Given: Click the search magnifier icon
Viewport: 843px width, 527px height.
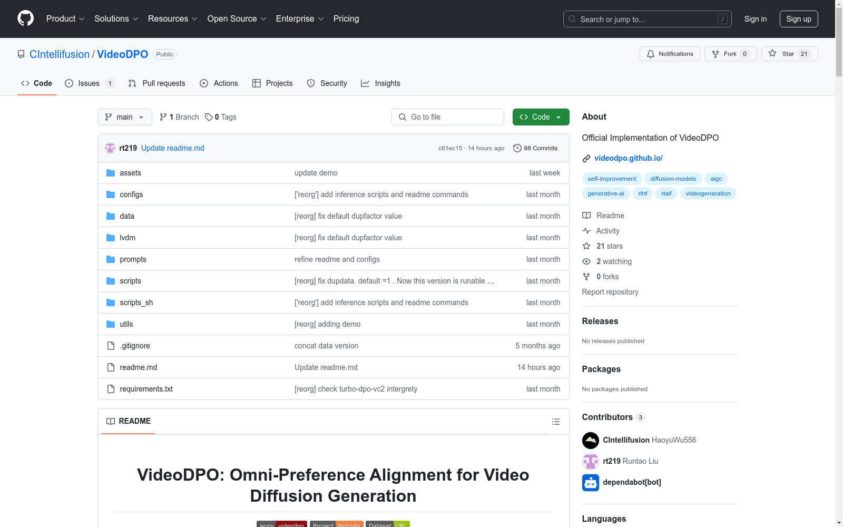Looking at the screenshot, I should (572, 19).
